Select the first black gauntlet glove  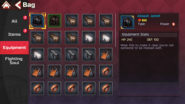[x=54, y=55]
